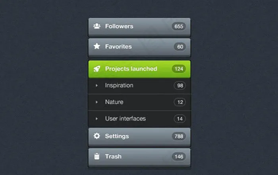Open the Settings label
278x175 pixels.
117,136
